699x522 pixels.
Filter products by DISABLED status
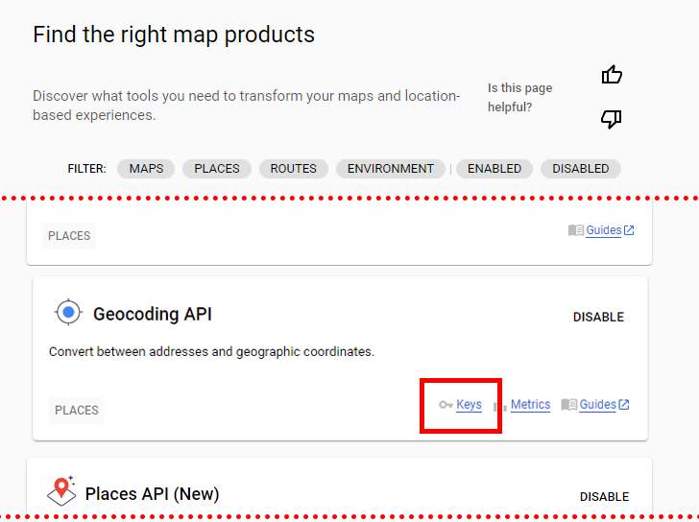pyautogui.click(x=580, y=169)
